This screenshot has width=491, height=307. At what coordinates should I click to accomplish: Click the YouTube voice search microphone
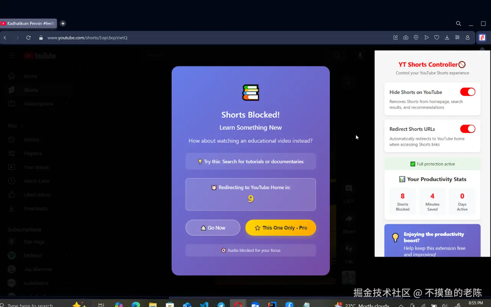point(360,56)
